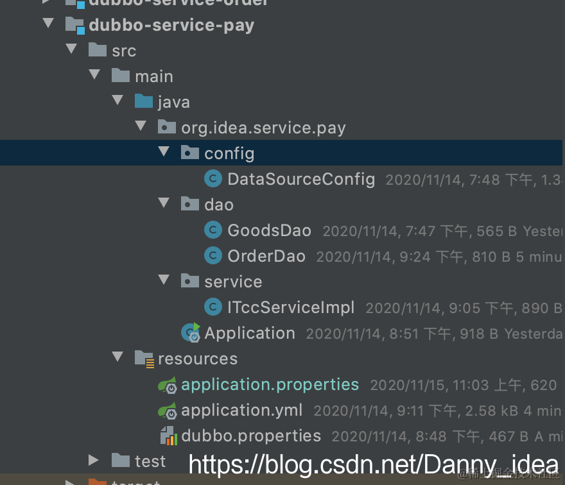Click the OrderDao class icon
Image resolution: width=565 pixels, height=485 pixels.
click(213, 255)
